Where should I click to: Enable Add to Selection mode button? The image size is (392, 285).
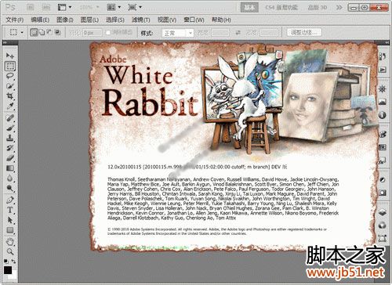pyautogui.click(x=42, y=32)
